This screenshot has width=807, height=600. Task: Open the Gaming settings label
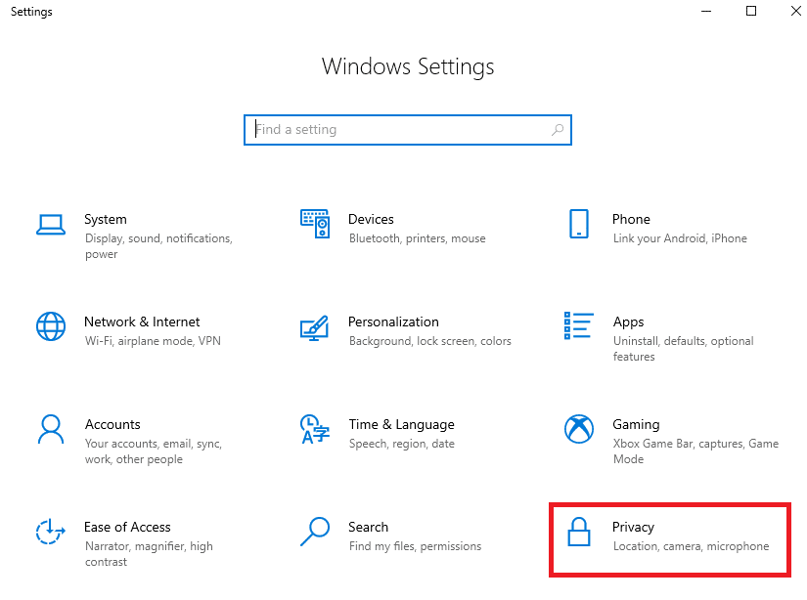636,425
